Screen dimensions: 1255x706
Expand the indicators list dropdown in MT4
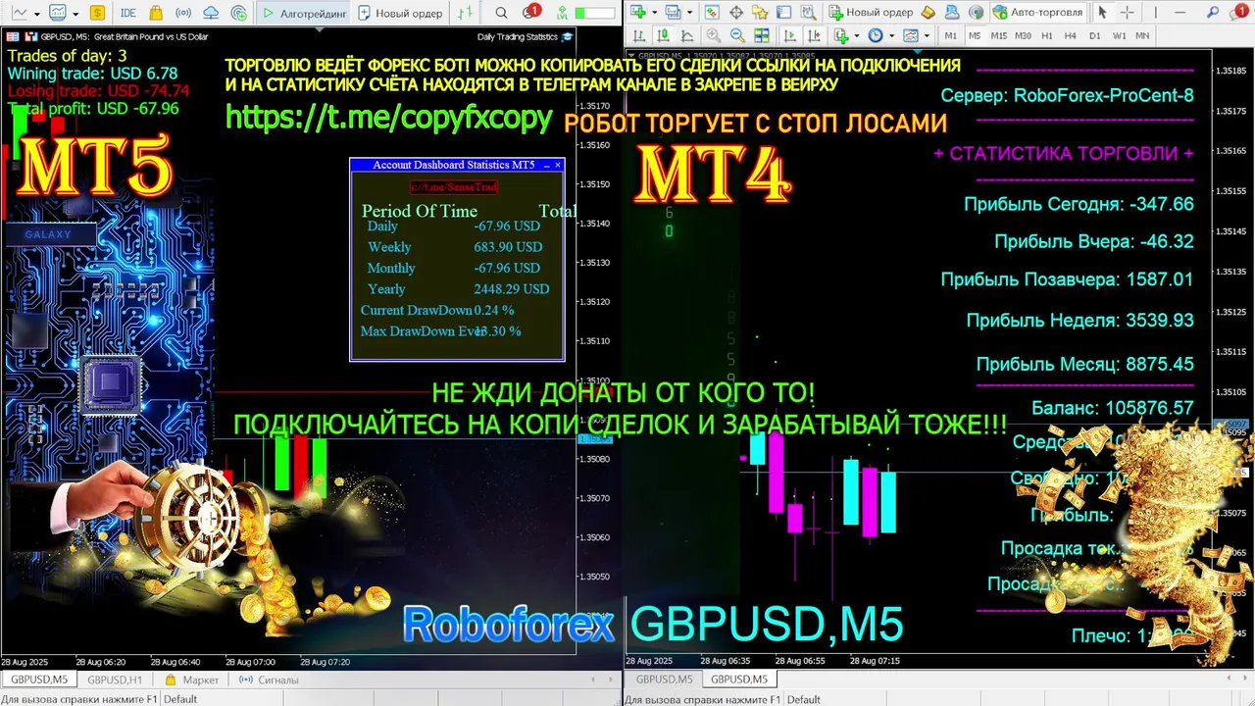coord(857,35)
